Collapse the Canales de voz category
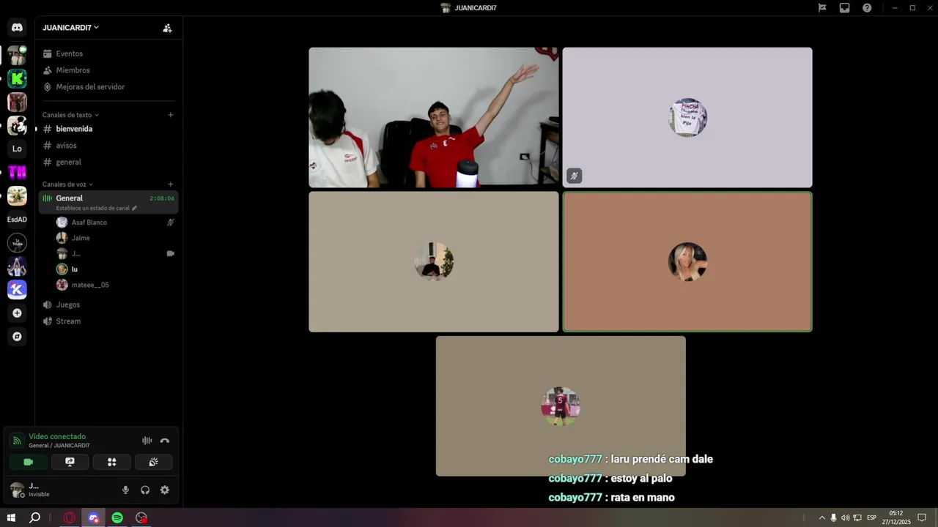938x527 pixels. pyautogui.click(x=67, y=184)
